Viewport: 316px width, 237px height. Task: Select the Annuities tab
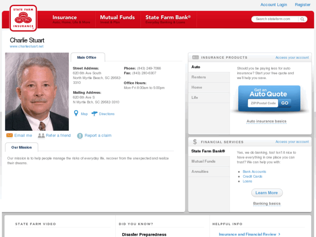pyautogui.click(x=209, y=172)
